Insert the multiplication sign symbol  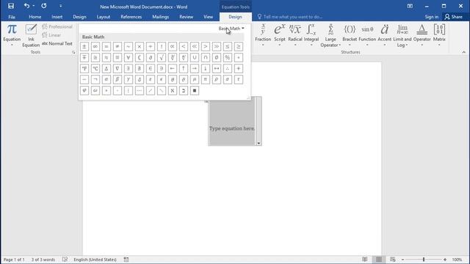[140, 46]
